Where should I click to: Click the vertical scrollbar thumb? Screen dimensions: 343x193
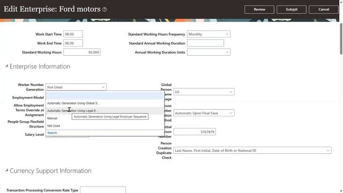pyautogui.click(x=341, y=39)
